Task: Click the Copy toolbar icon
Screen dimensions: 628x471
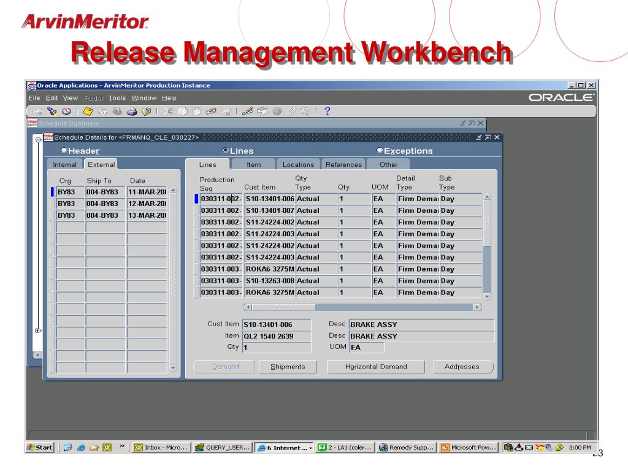Action: [x=183, y=111]
